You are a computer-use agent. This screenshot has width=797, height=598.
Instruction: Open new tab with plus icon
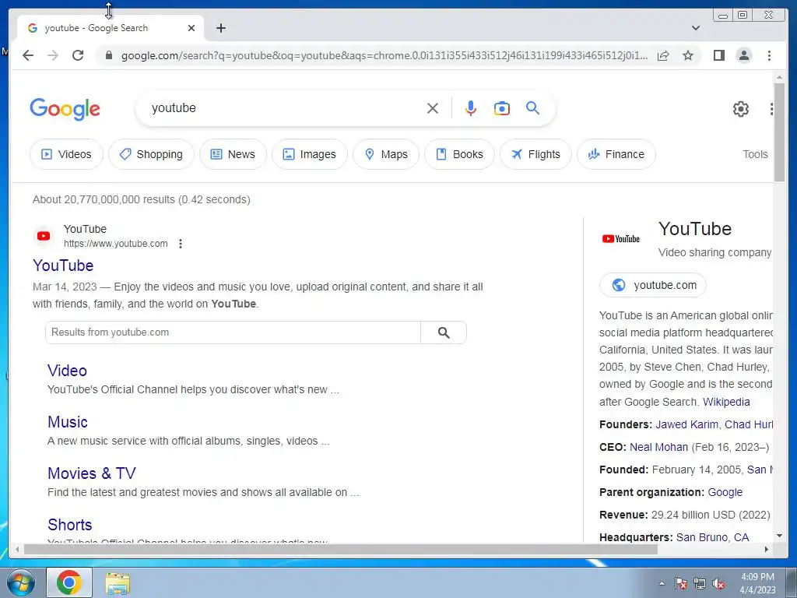(x=220, y=28)
